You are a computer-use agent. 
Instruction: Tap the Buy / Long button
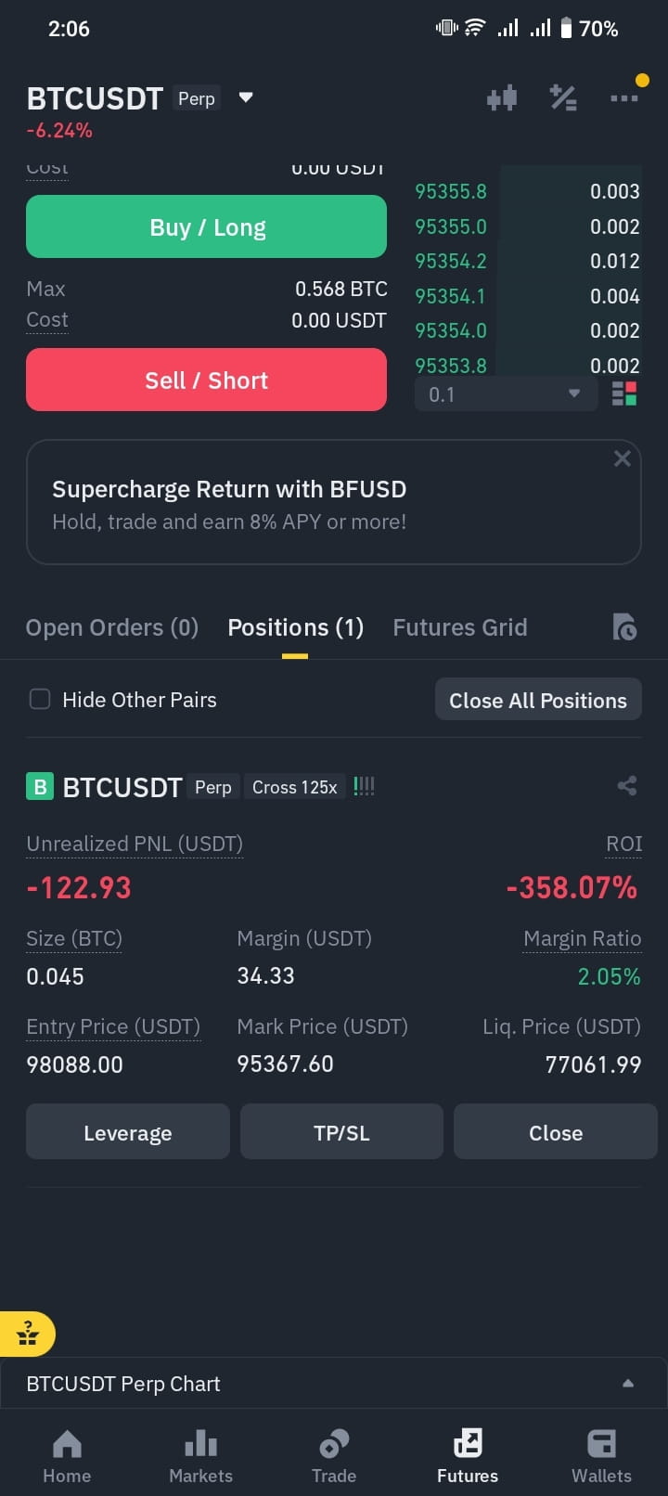206,226
